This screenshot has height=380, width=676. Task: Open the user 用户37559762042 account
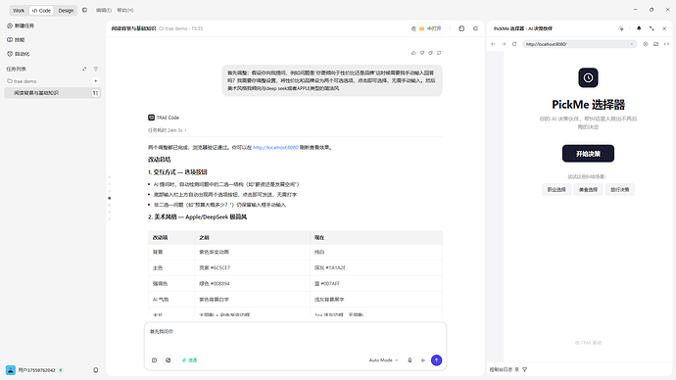(34, 370)
